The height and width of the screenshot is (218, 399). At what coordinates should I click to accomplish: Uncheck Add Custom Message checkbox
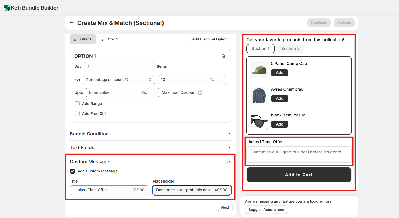point(72,171)
